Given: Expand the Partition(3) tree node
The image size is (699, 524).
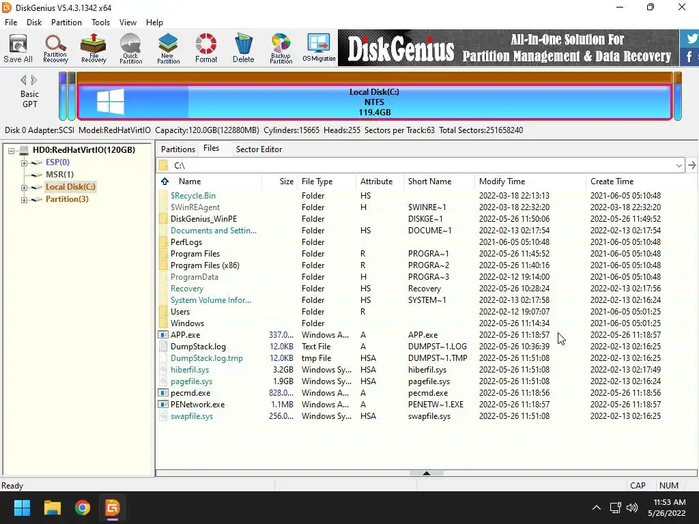Looking at the screenshot, I should [x=24, y=200].
